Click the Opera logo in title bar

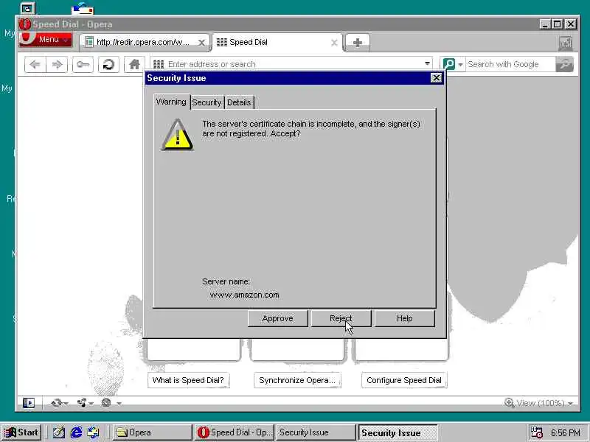tap(25, 24)
